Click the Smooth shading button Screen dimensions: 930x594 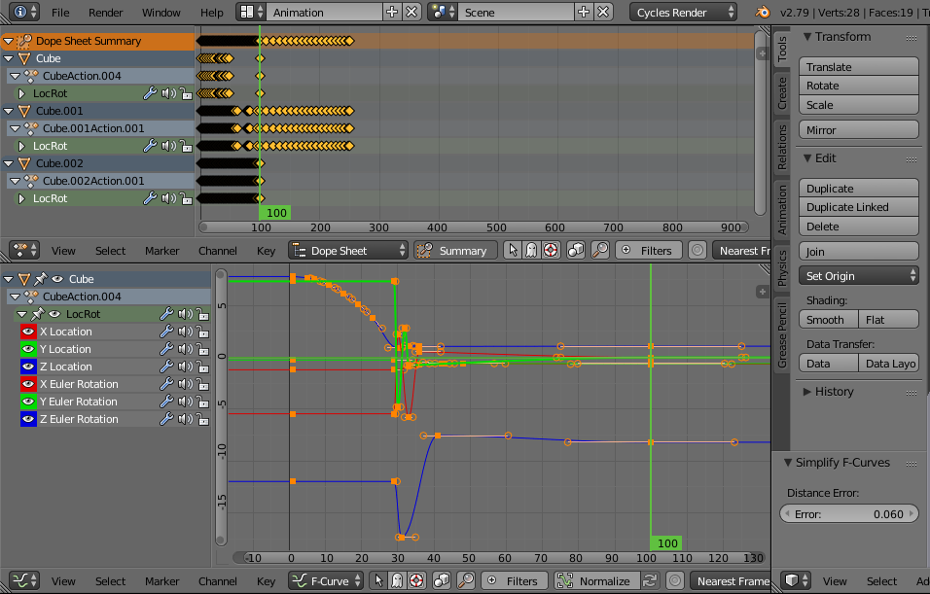[x=829, y=320]
